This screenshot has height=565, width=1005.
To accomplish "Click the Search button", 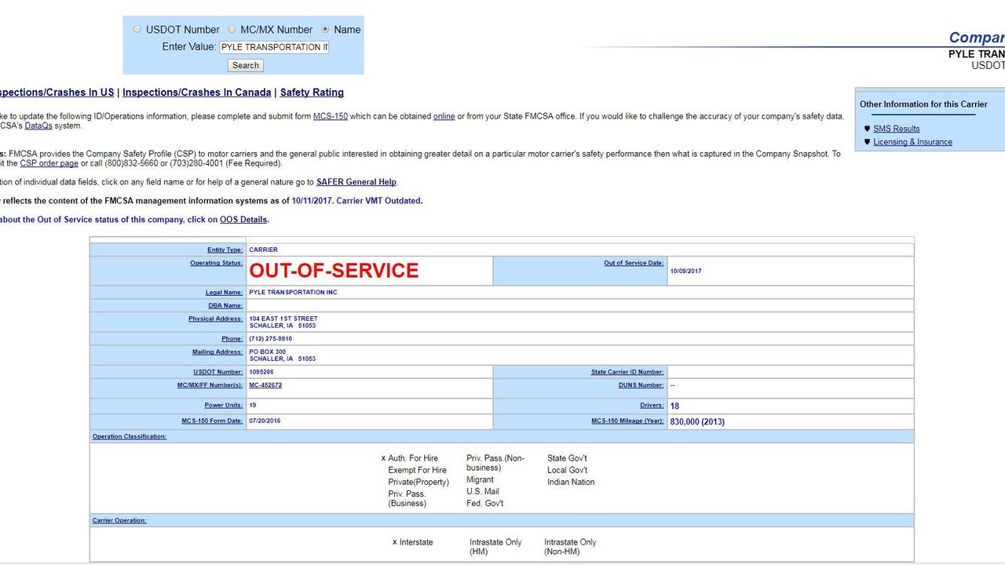I will pos(245,65).
